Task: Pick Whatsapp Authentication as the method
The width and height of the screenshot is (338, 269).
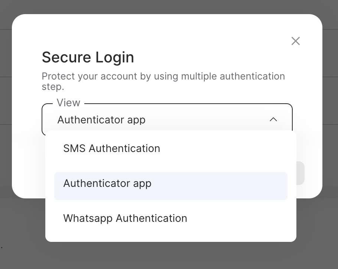Action: [x=125, y=218]
